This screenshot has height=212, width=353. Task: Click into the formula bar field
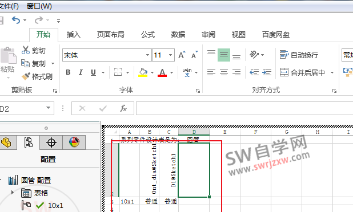pos(244,108)
